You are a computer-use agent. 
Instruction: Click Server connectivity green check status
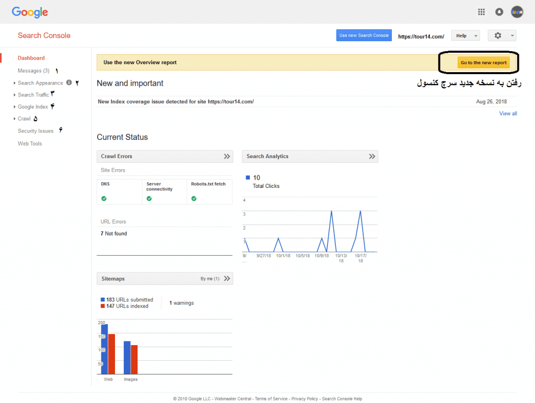click(x=149, y=198)
